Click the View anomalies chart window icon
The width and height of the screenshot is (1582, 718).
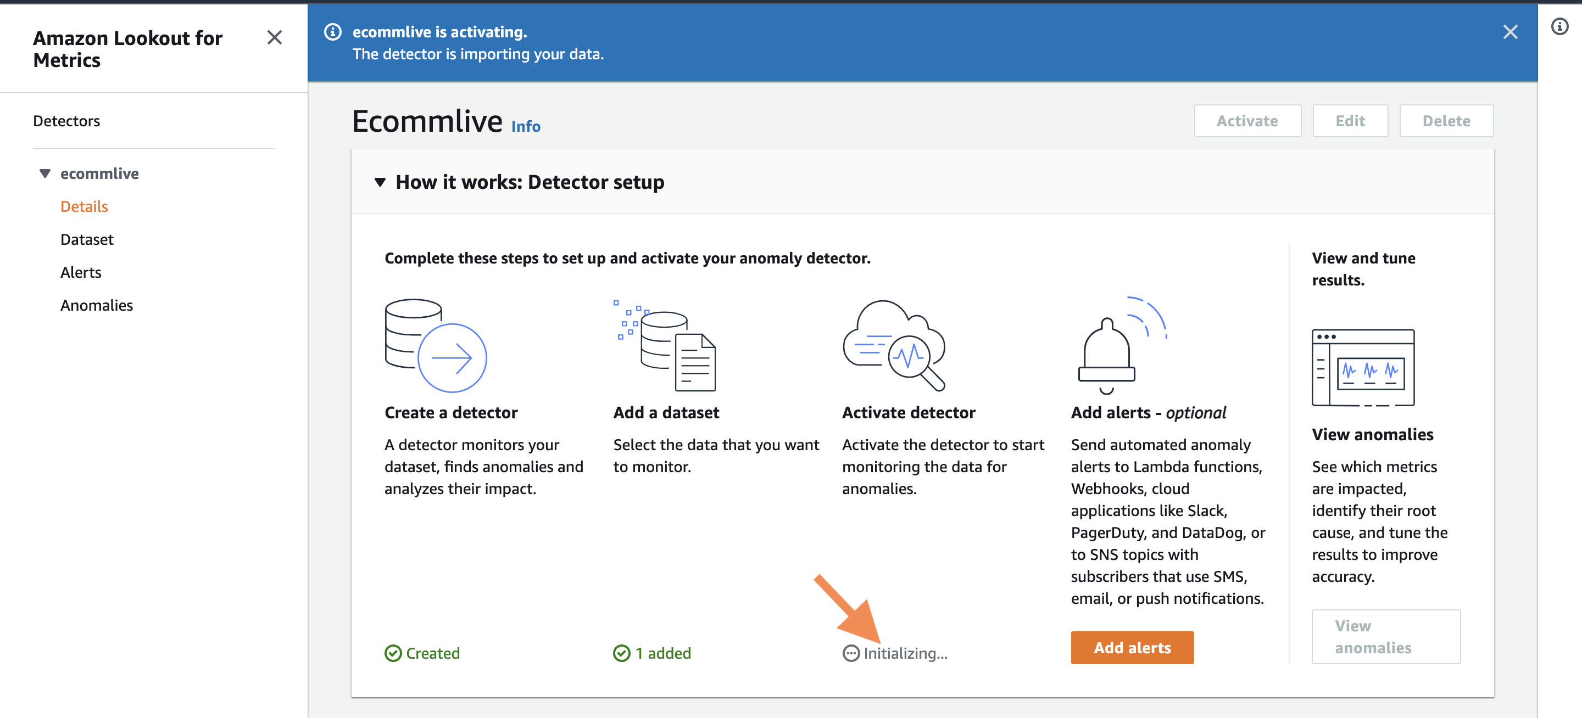[x=1363, y=368]
